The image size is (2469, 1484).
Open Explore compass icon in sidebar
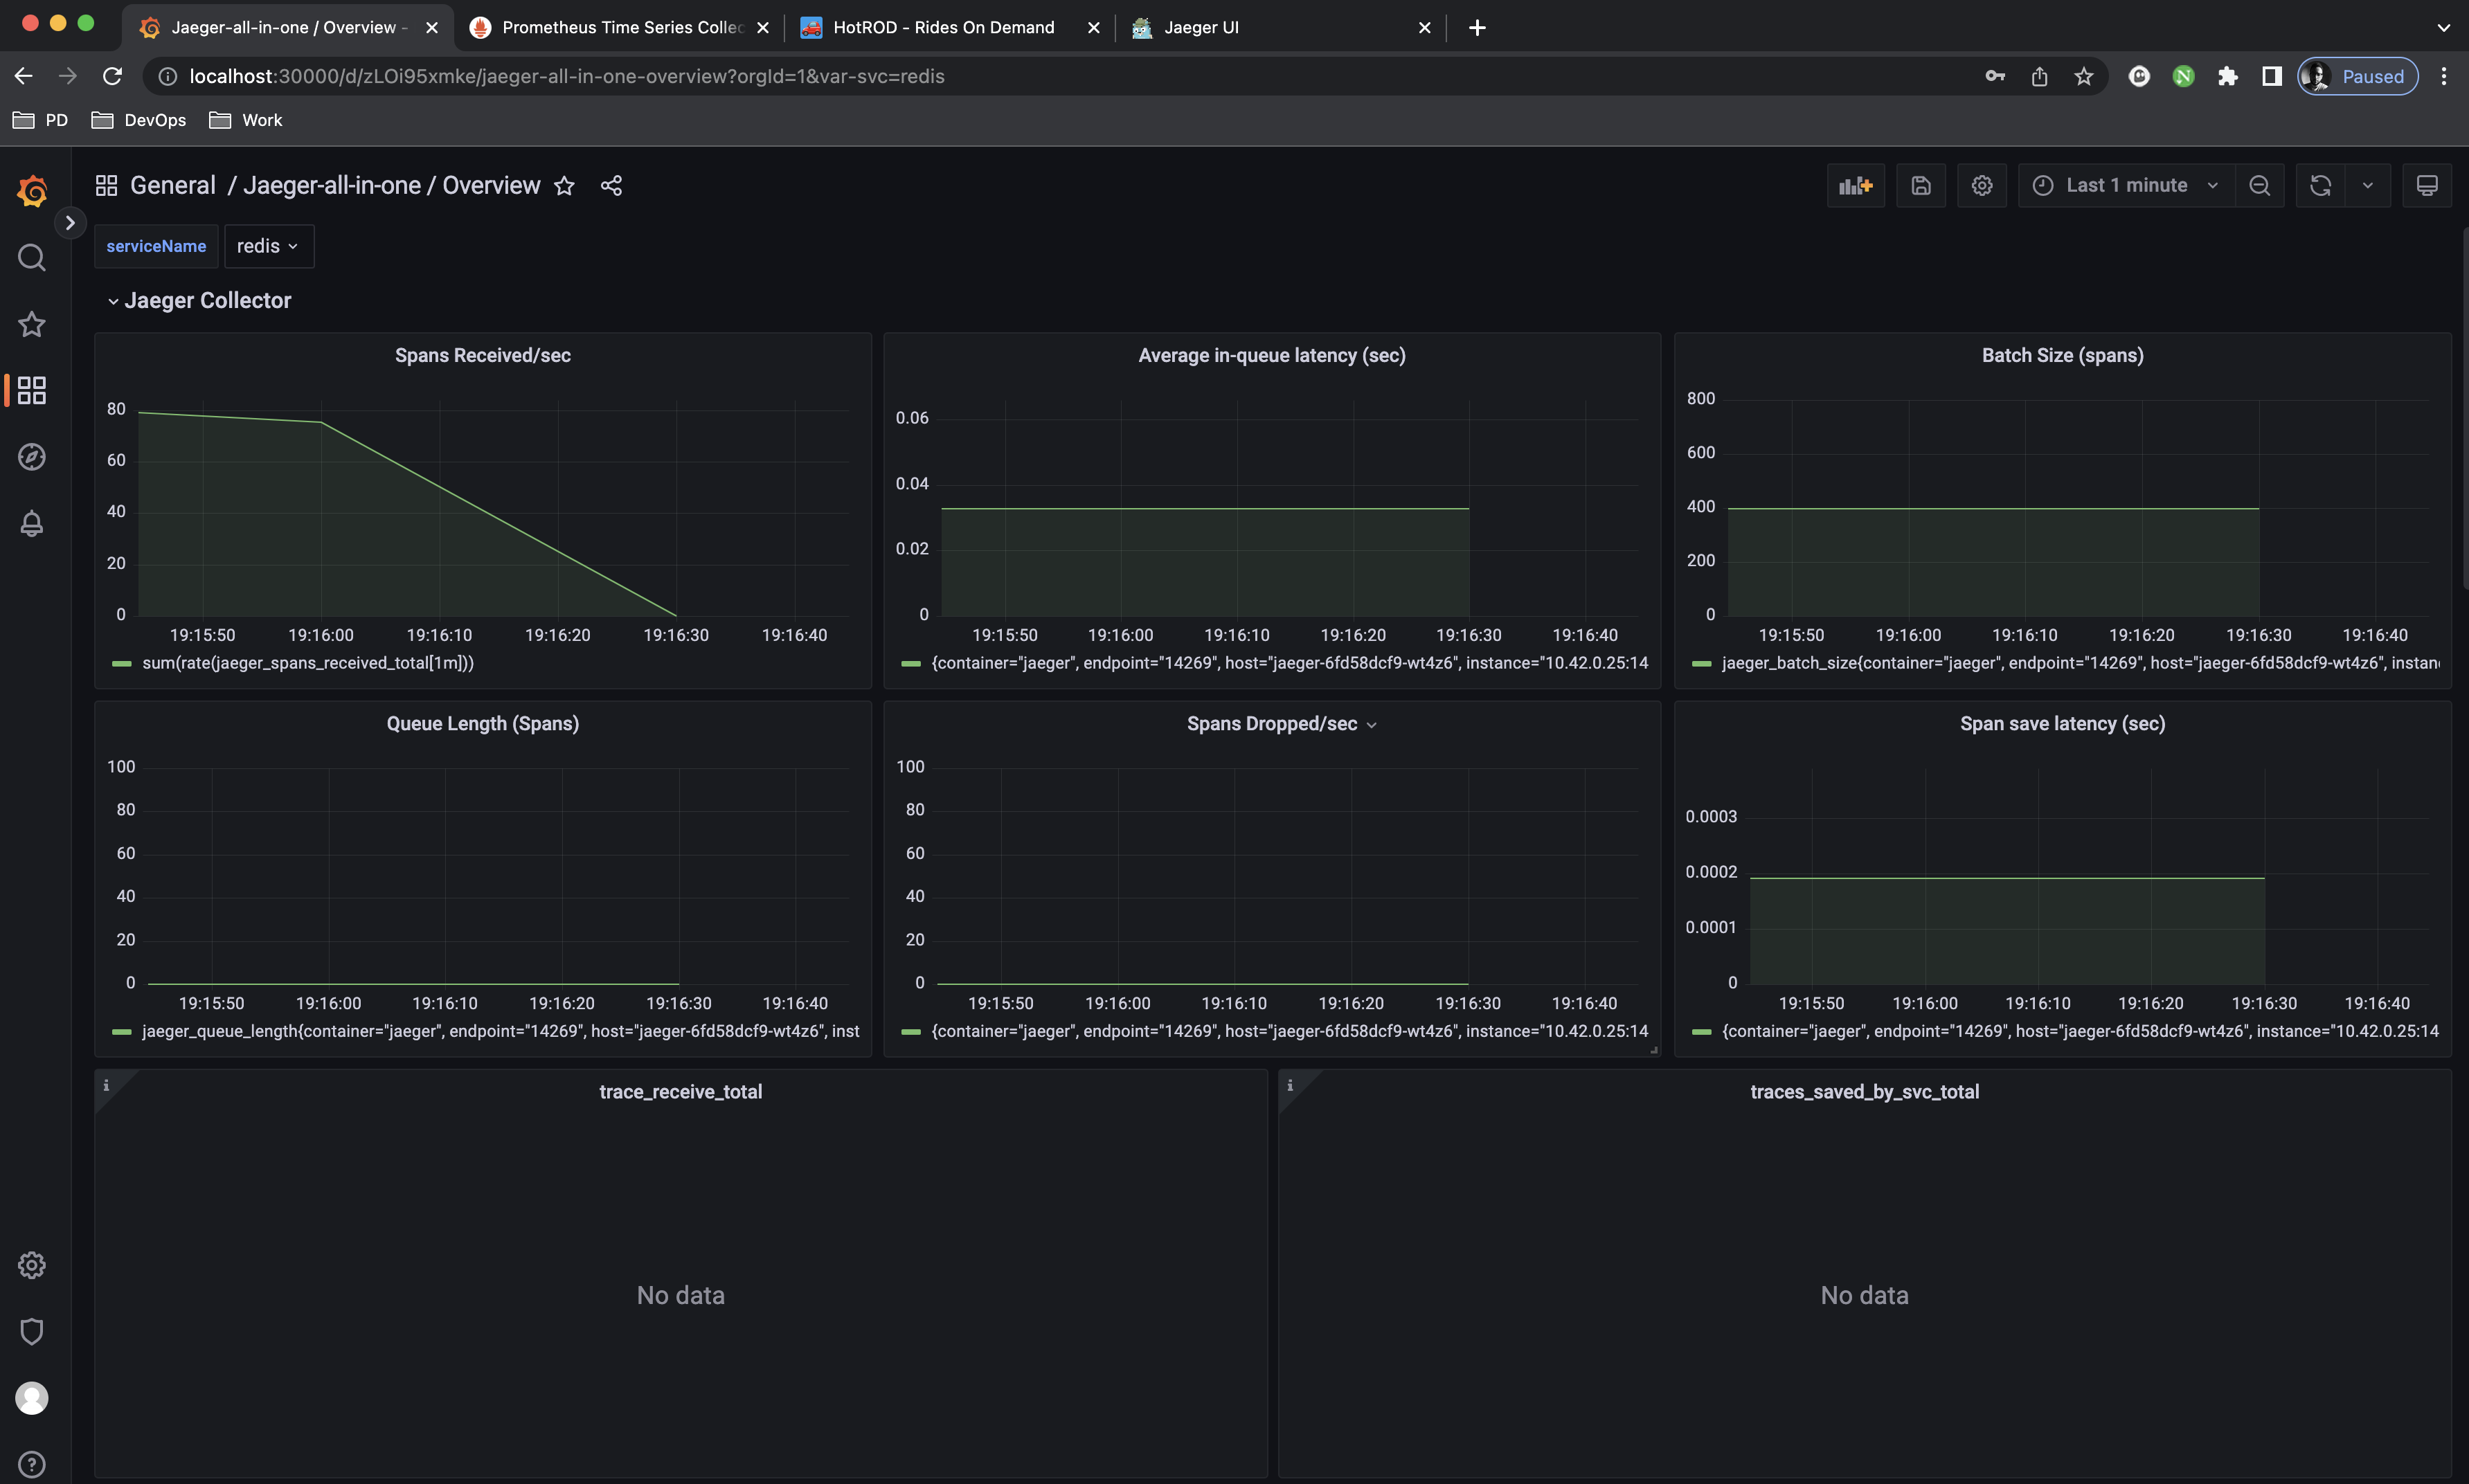coord(32,457)
